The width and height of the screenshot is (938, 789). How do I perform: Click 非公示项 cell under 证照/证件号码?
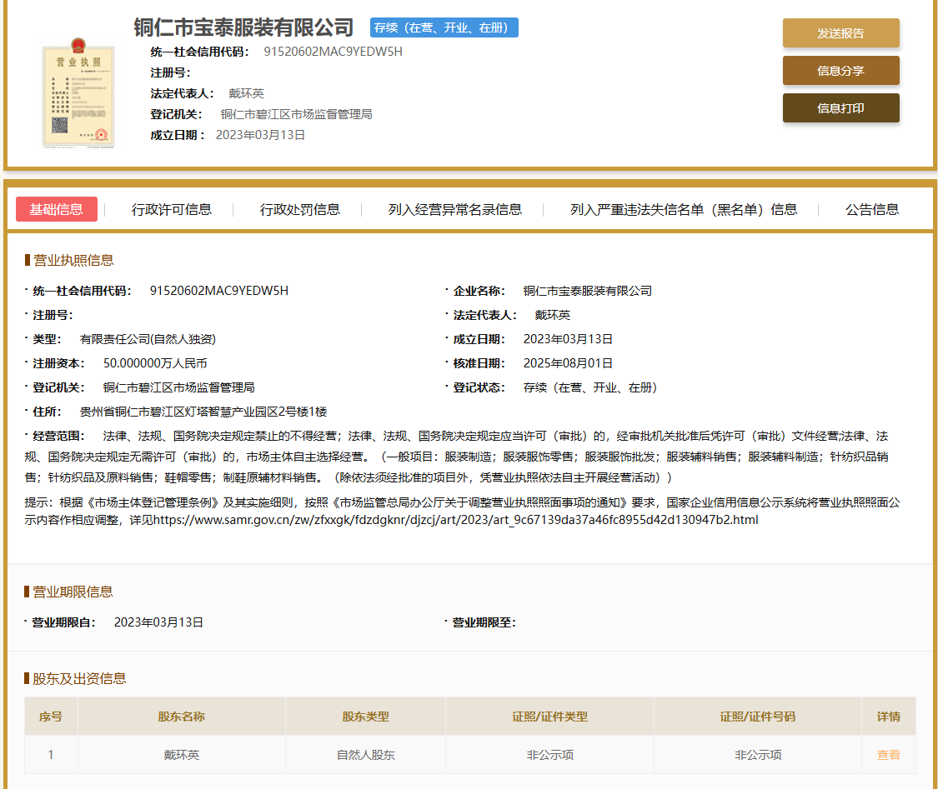(757, 755)
